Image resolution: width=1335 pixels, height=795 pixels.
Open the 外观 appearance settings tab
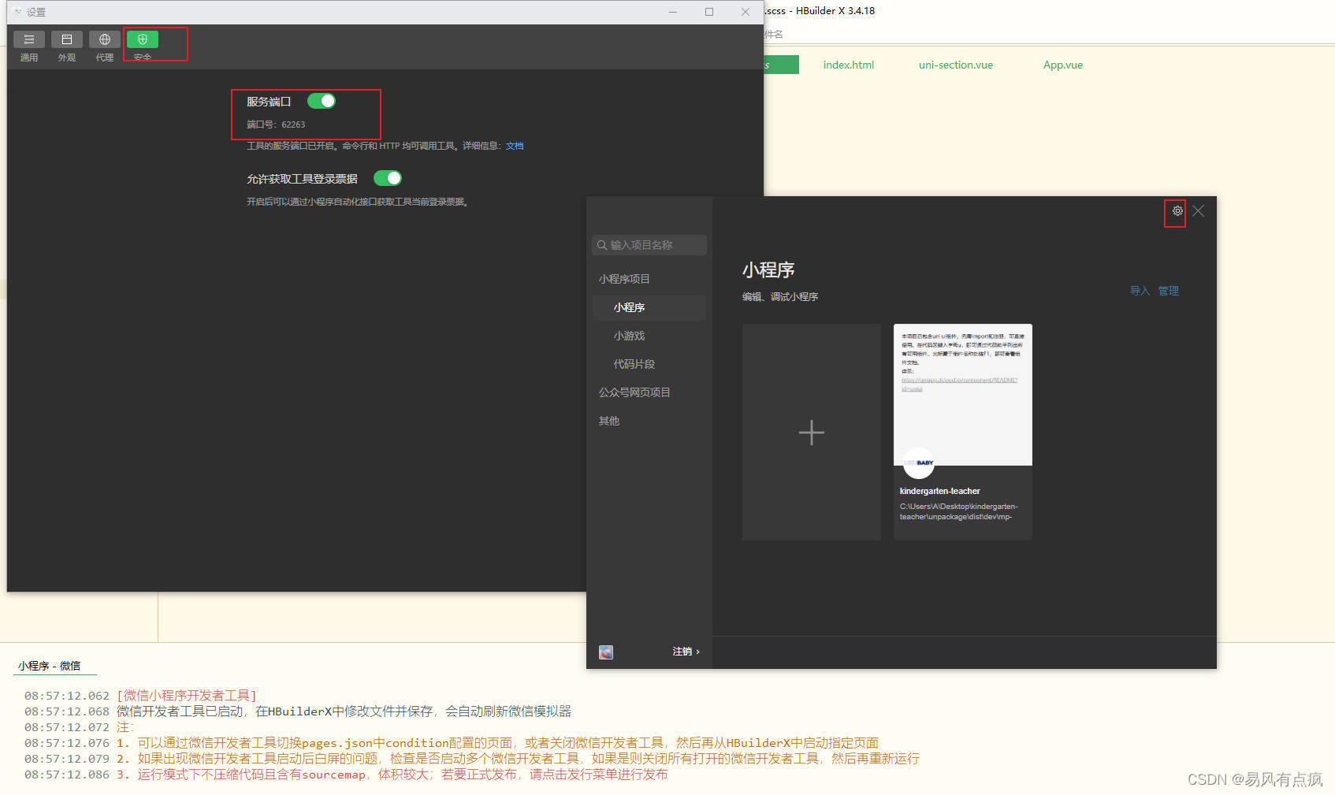tap(67, 46)
